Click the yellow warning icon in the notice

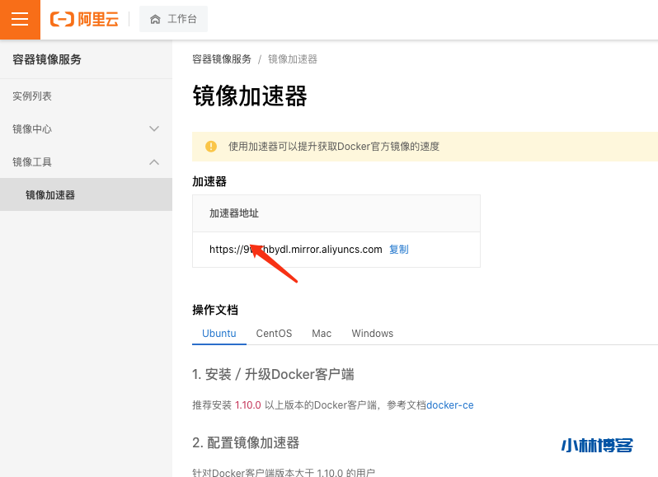[x=211, y=147]
